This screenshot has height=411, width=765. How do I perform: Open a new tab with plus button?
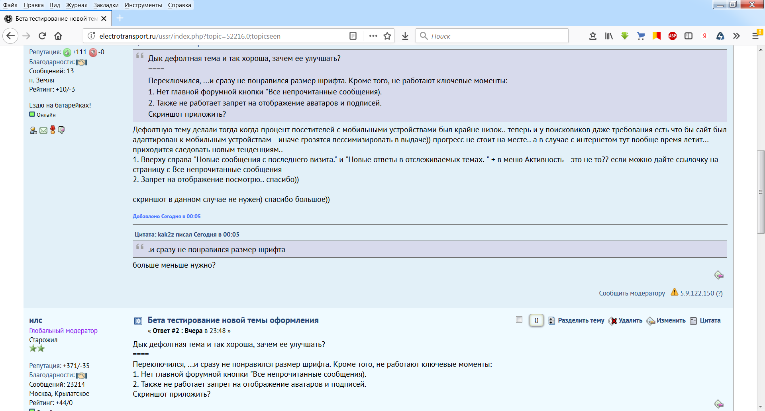tap(120, 18)
